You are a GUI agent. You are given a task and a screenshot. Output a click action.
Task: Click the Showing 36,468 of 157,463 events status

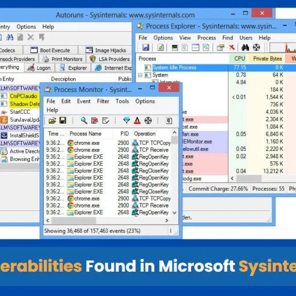pyautogui.click(x=92, y=231)
